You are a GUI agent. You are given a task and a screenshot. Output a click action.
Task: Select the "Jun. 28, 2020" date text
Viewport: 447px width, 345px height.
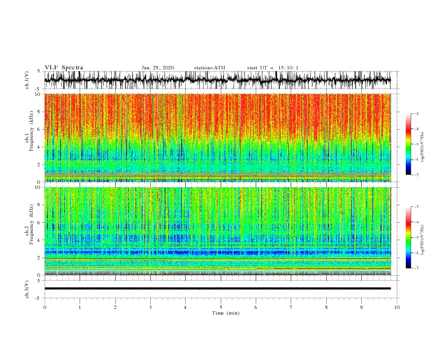coord(157,68)
